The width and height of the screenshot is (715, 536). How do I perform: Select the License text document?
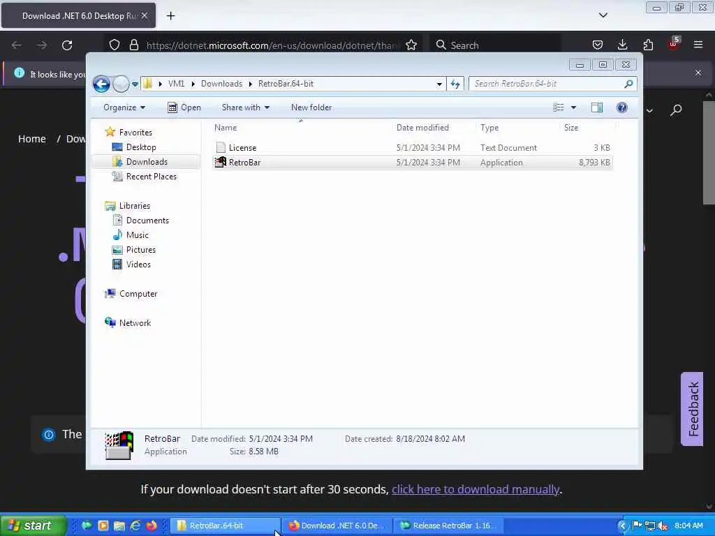tap(412, 148)
